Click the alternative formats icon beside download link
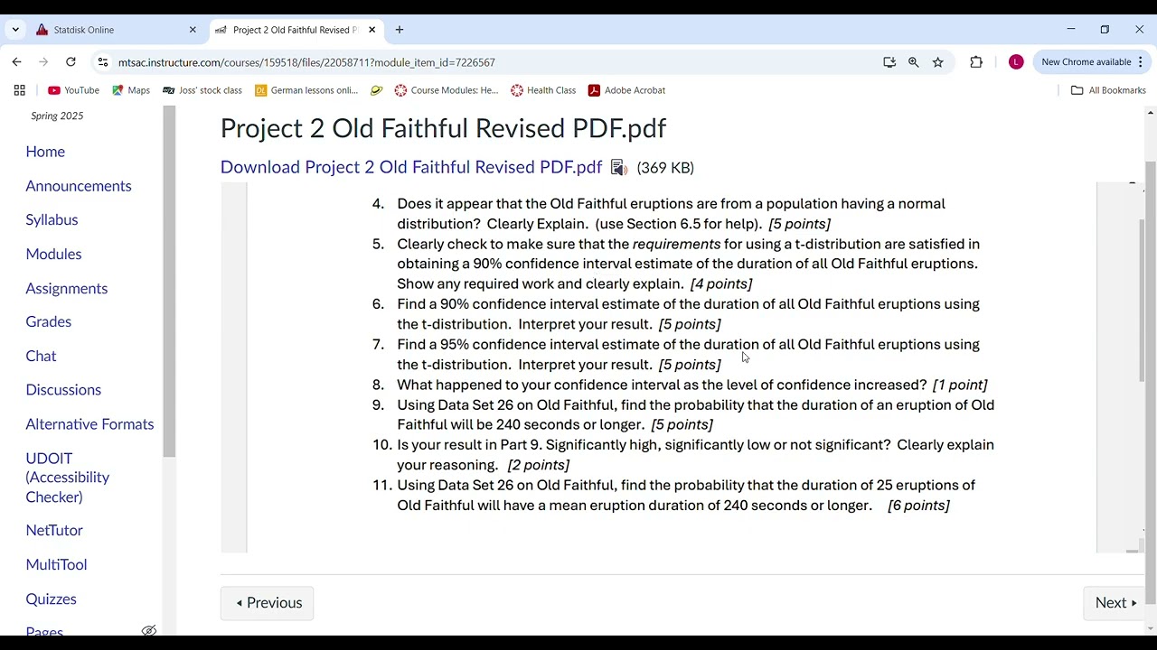 pos(619,168)
